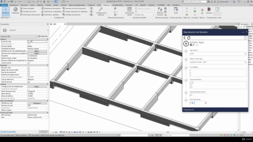Open Ayuda de propiedades link

tap(8, 132)
